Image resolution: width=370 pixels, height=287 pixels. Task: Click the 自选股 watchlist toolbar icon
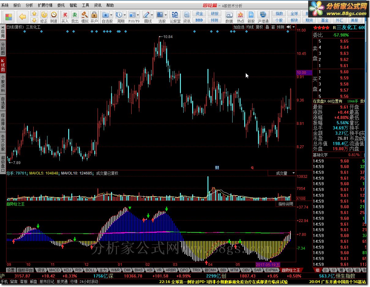pyautogui.click(x=106, y=17)
